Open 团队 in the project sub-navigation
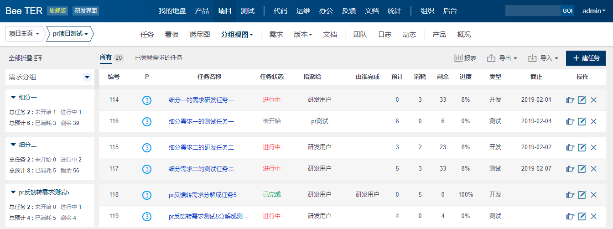The width and height of the screenshot is (613, 229). (x=360, y=34)
